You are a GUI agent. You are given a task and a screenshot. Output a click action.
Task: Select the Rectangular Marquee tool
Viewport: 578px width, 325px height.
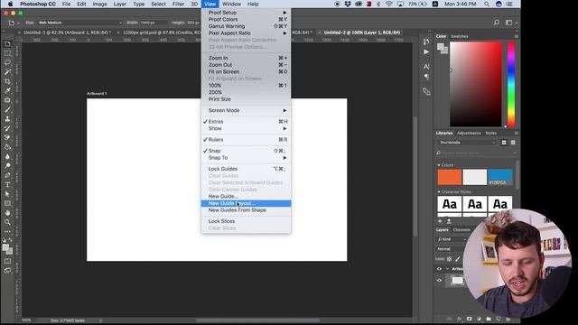[x=7, y=53]
